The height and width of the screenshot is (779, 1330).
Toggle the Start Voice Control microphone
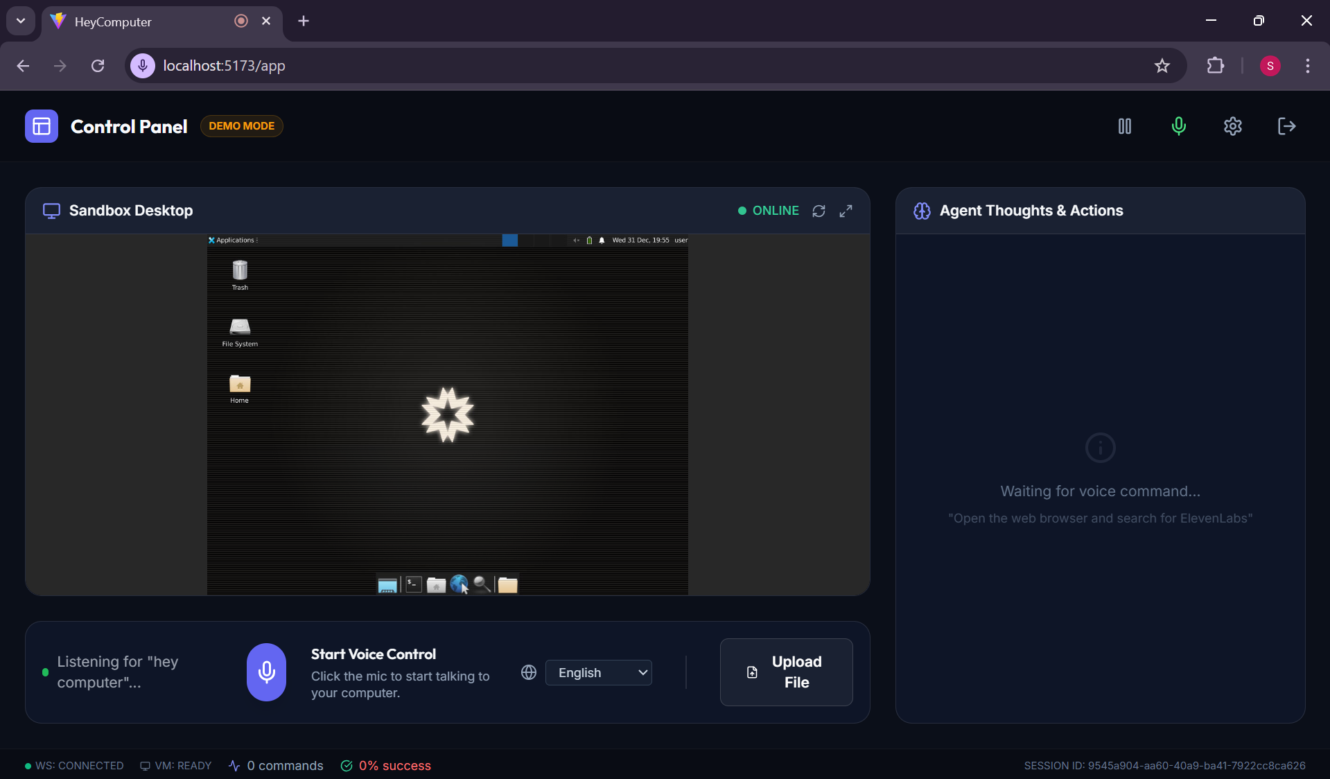pyautogui.click(x=266, y=672)
